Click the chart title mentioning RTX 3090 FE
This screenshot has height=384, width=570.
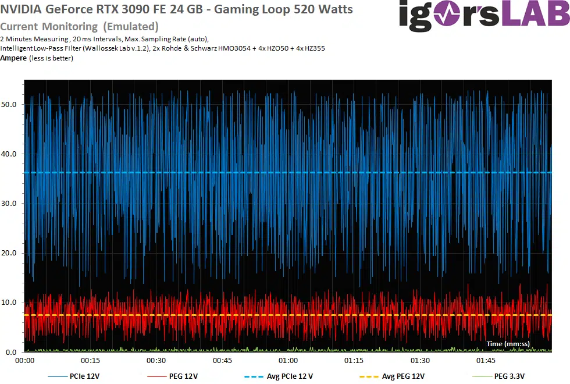point(177,9)
